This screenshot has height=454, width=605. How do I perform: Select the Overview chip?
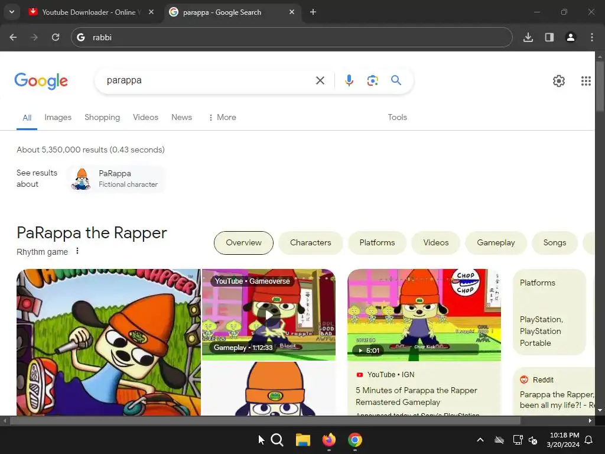[243, 243]
